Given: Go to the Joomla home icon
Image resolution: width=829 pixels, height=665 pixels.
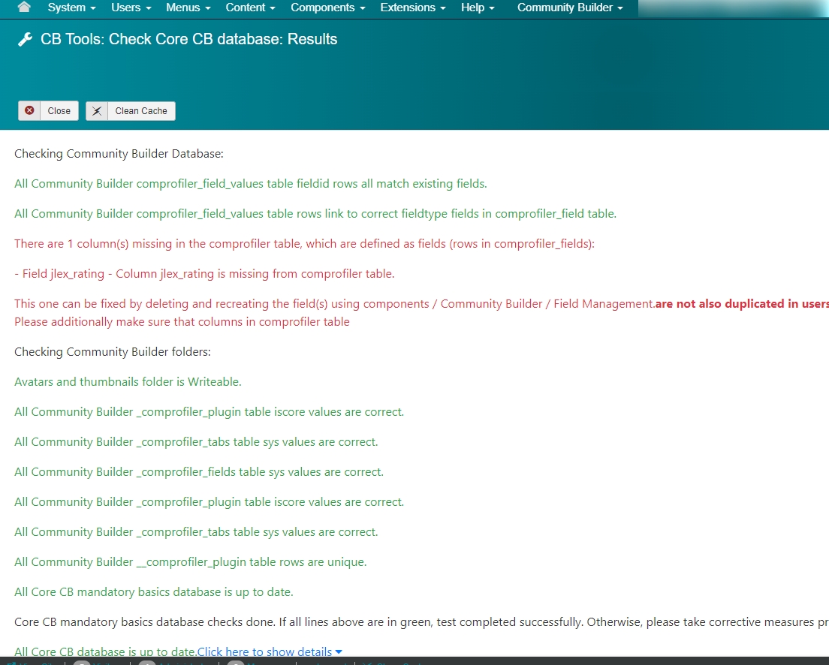Looking at the screenshot, I should click(24, 7).
